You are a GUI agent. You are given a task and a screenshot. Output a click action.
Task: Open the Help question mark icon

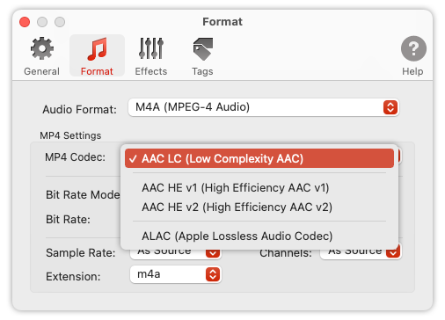(413, 48)
